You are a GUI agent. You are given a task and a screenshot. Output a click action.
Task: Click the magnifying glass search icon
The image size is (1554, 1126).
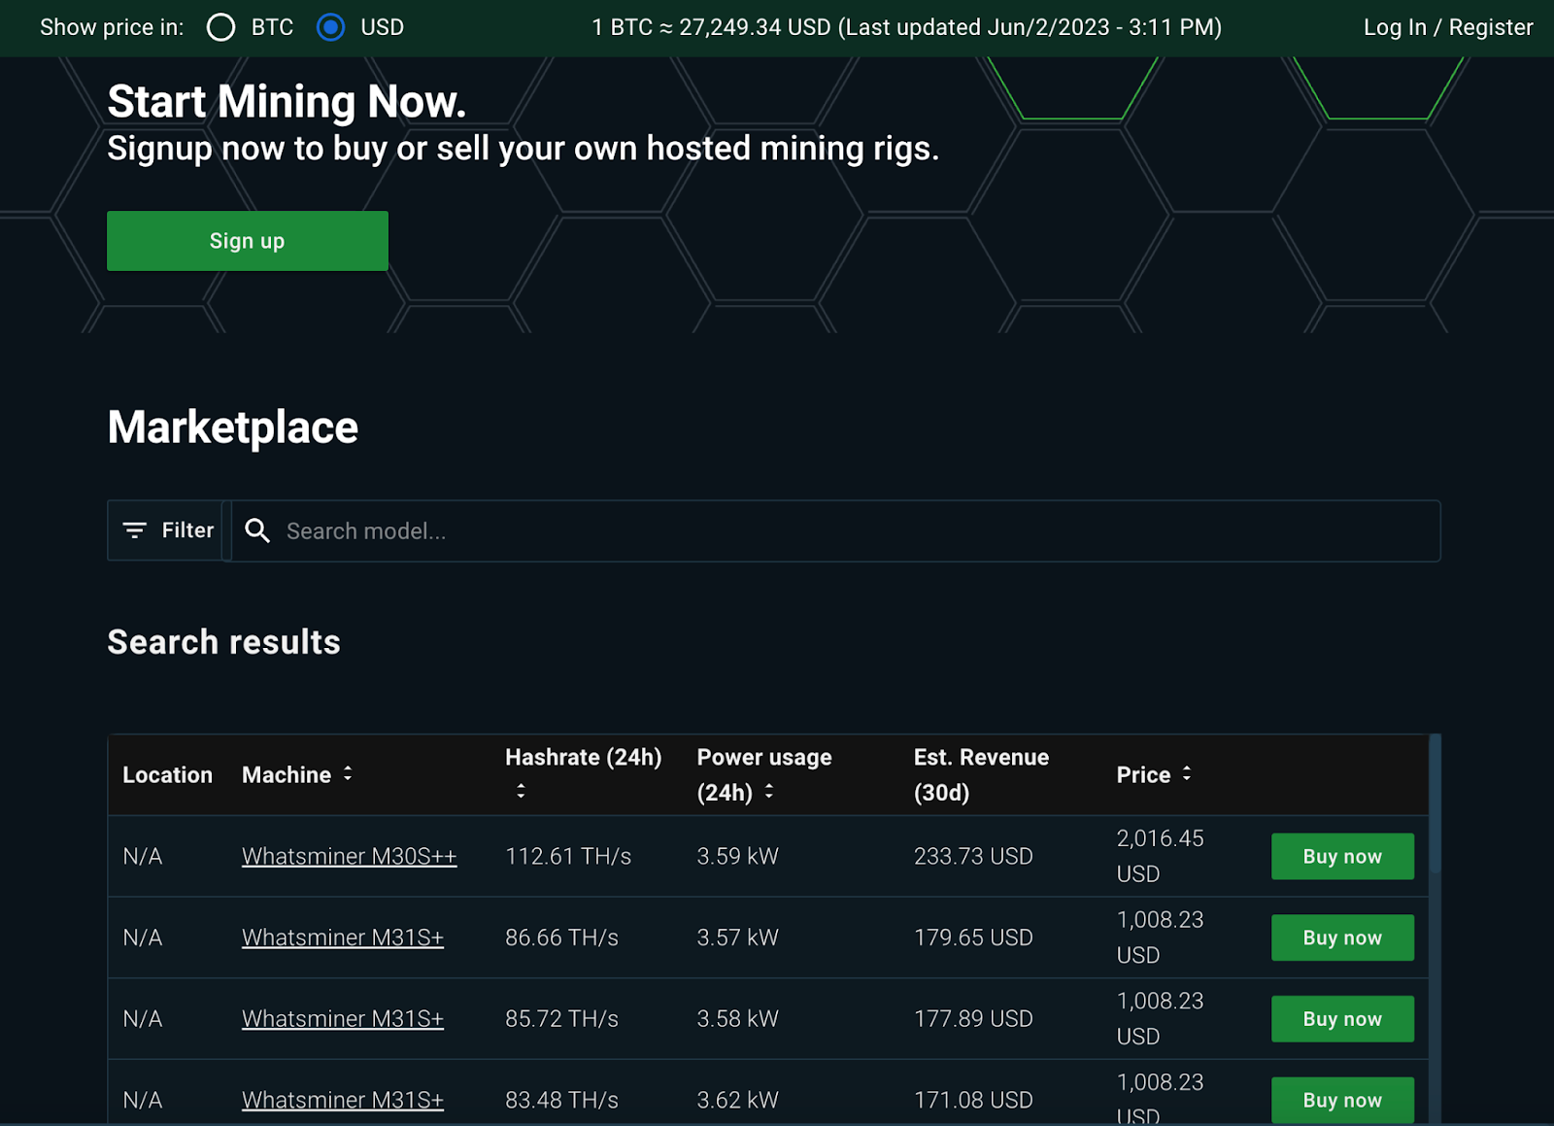pyautogui.click(x=257, y=530)
